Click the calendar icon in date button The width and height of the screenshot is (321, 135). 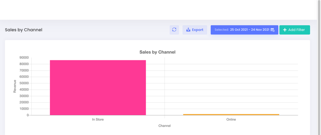273,30
